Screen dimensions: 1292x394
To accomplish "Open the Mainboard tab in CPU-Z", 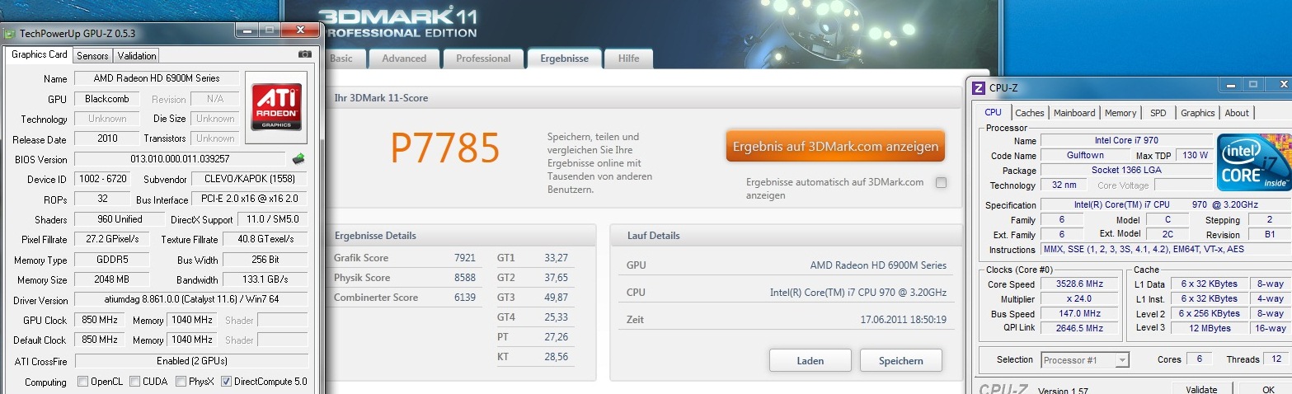I will [x=1074, y=113].
